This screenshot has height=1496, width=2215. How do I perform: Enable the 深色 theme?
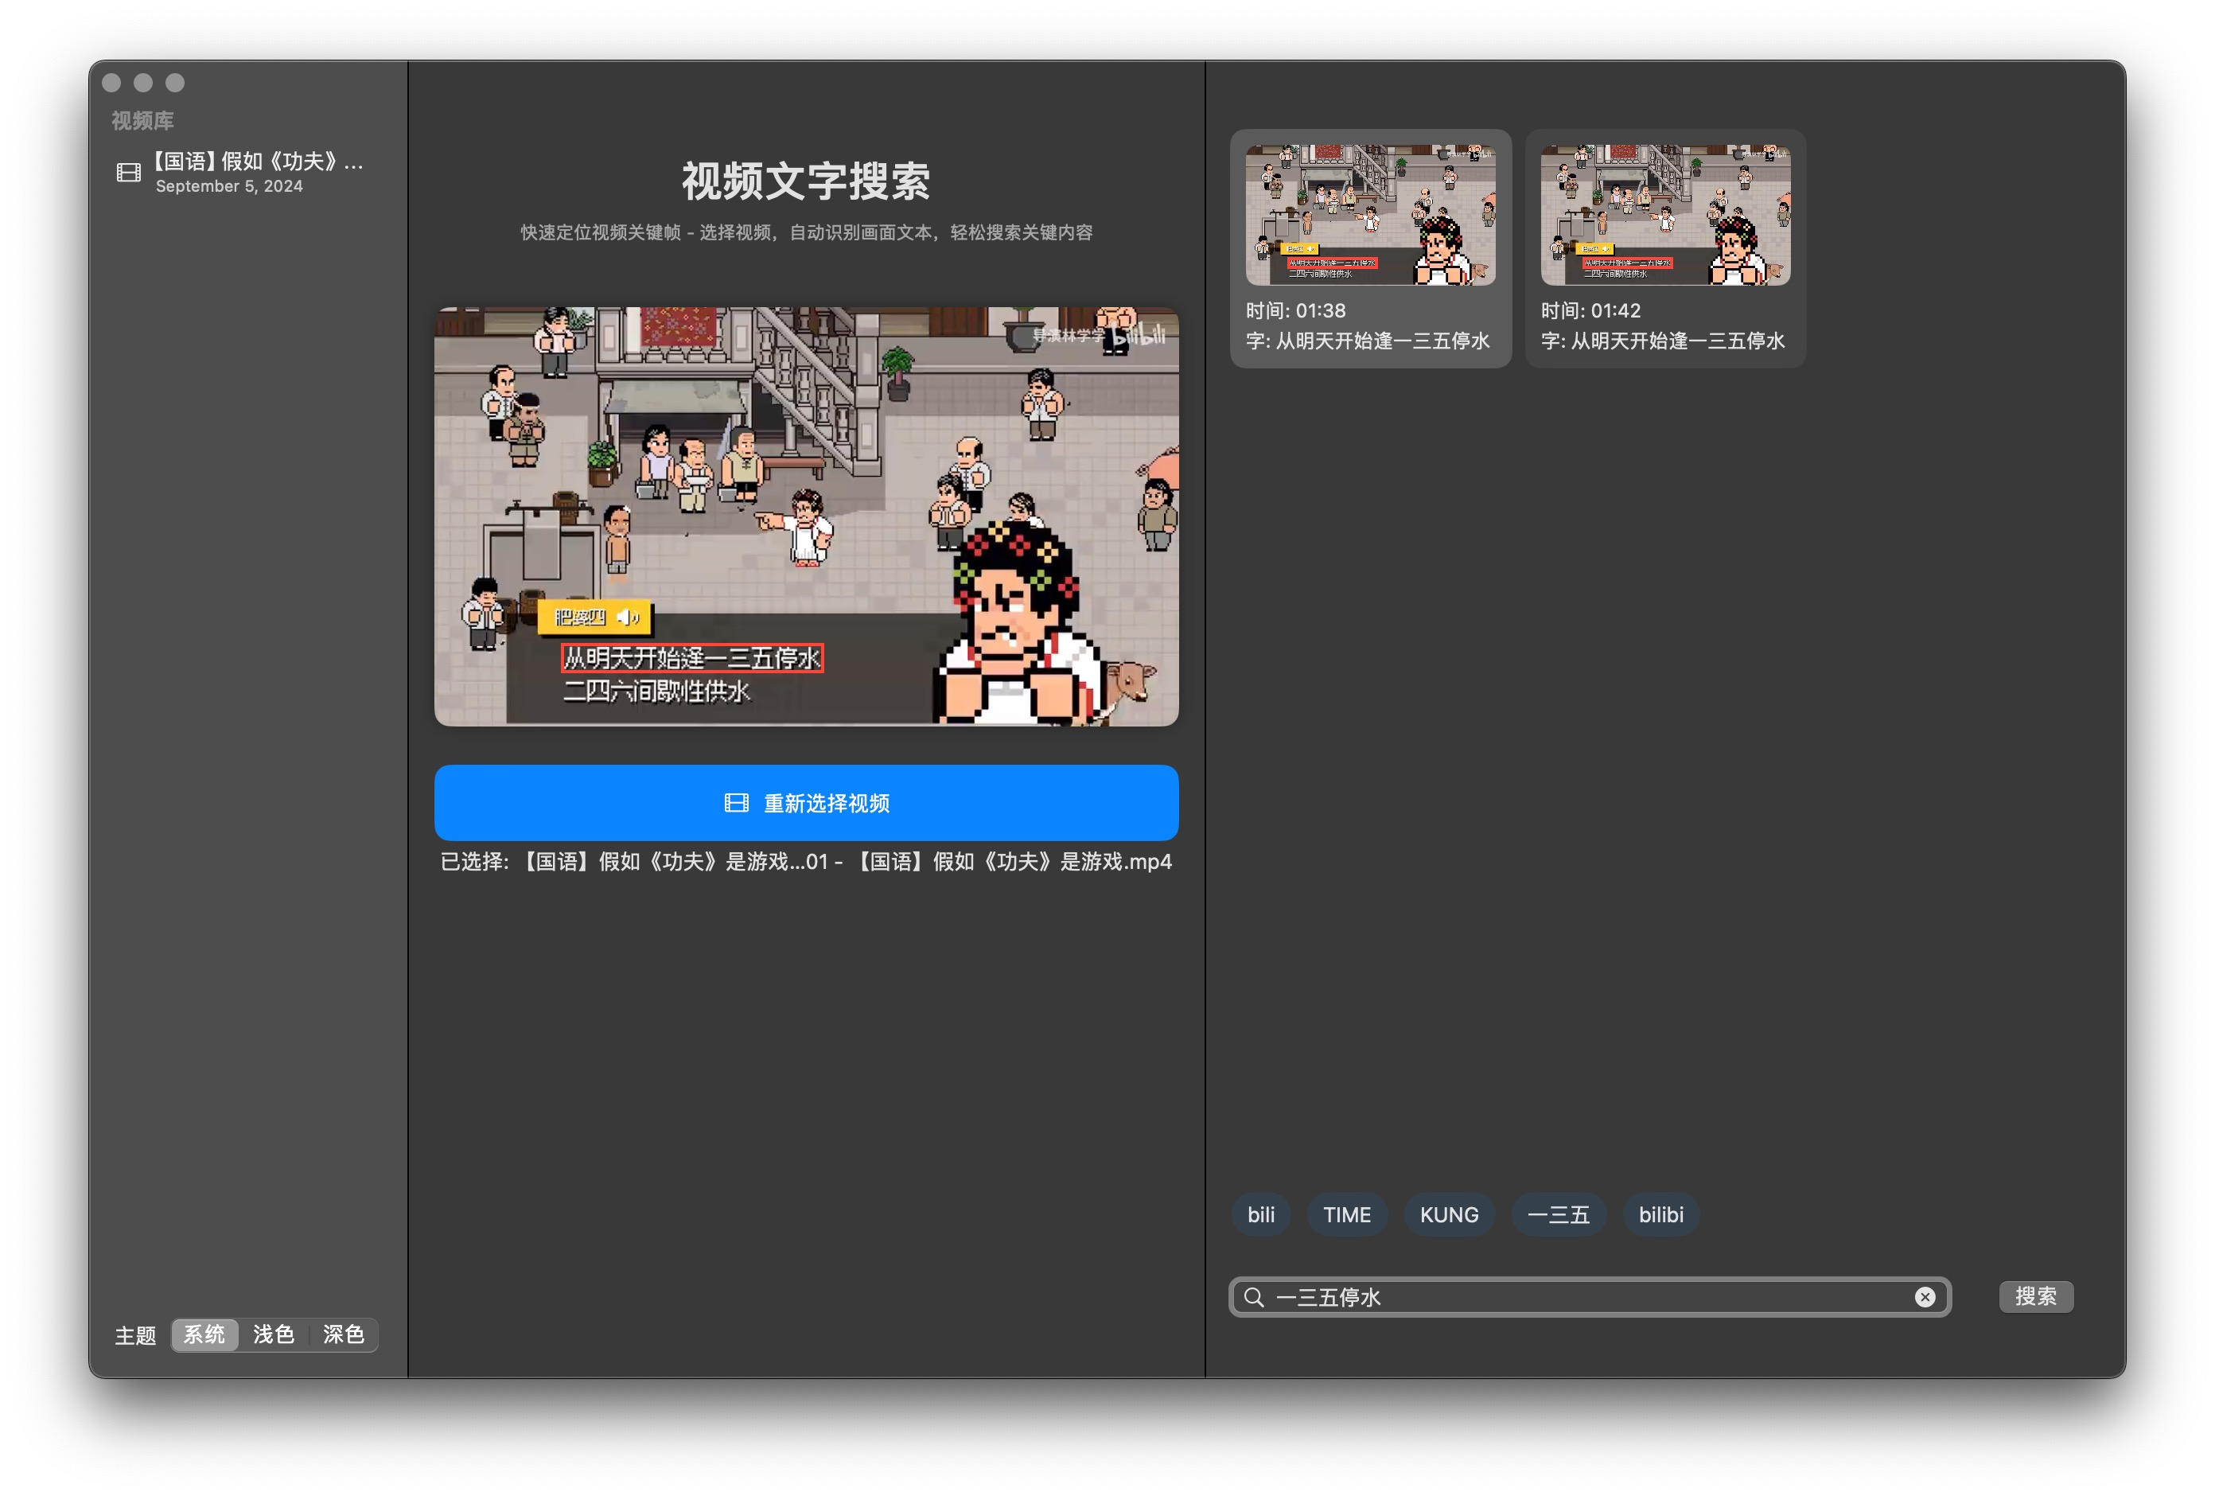pos(342,1335)
